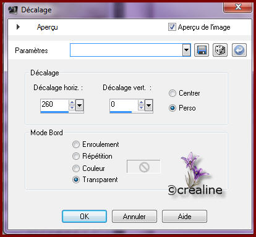The image size is (256, 237).
Task: Increase the Décalage vert. value with up arrow
Action: pyautogui.click(x=141, y=102)
